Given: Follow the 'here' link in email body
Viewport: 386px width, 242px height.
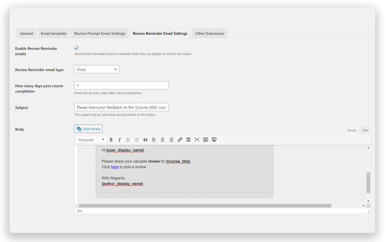Looking at the screenshot, I should pos(115,167).
